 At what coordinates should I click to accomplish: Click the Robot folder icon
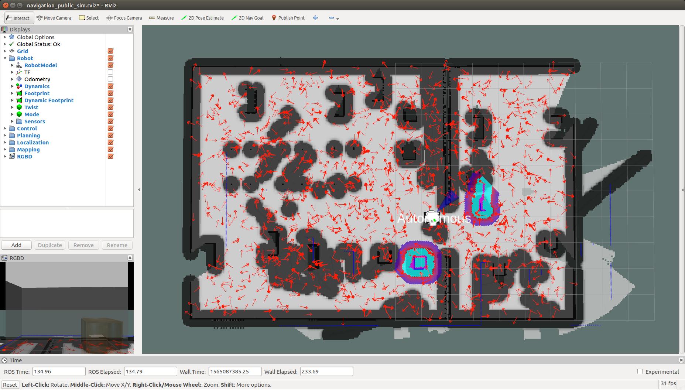click(12, 58)
